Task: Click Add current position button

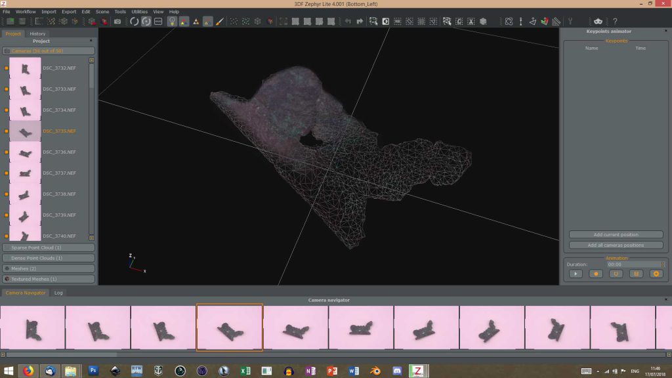Action: 616,234
